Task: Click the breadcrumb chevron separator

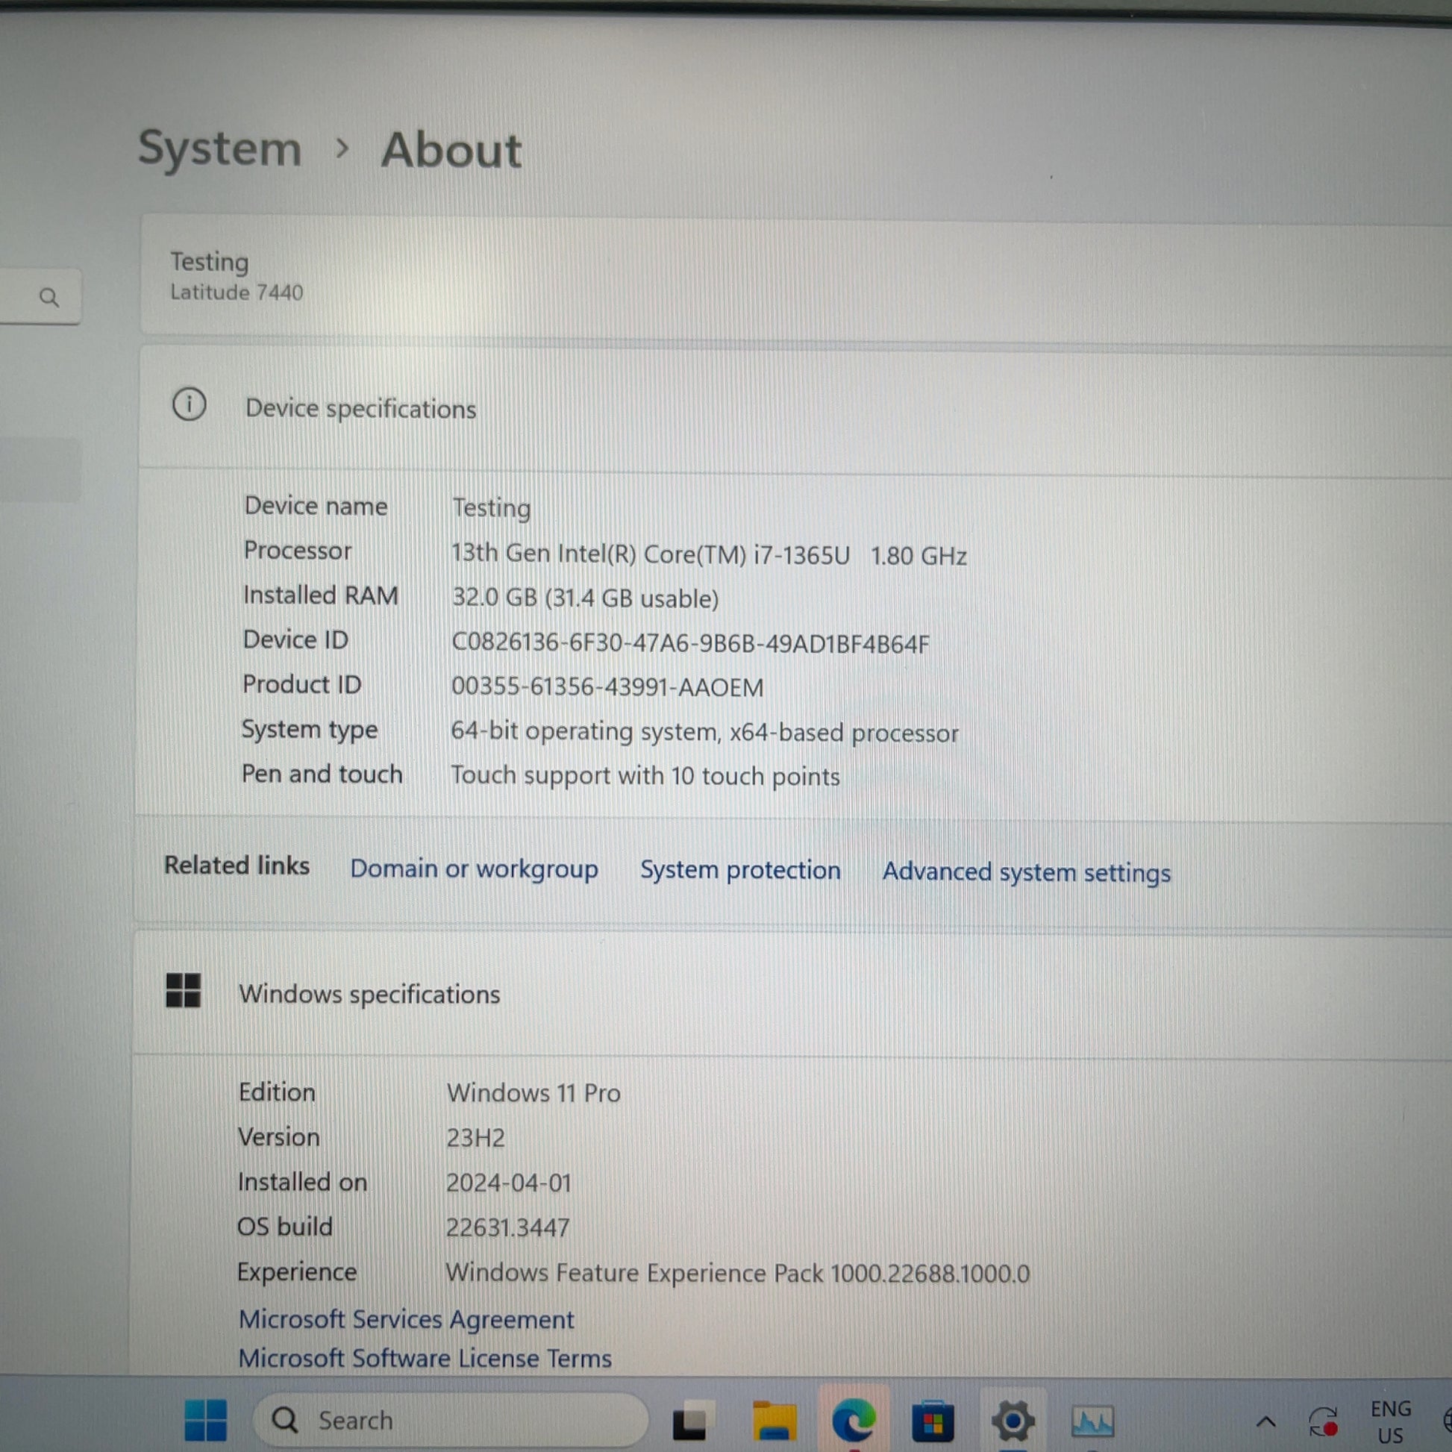Action: point(342,148)
